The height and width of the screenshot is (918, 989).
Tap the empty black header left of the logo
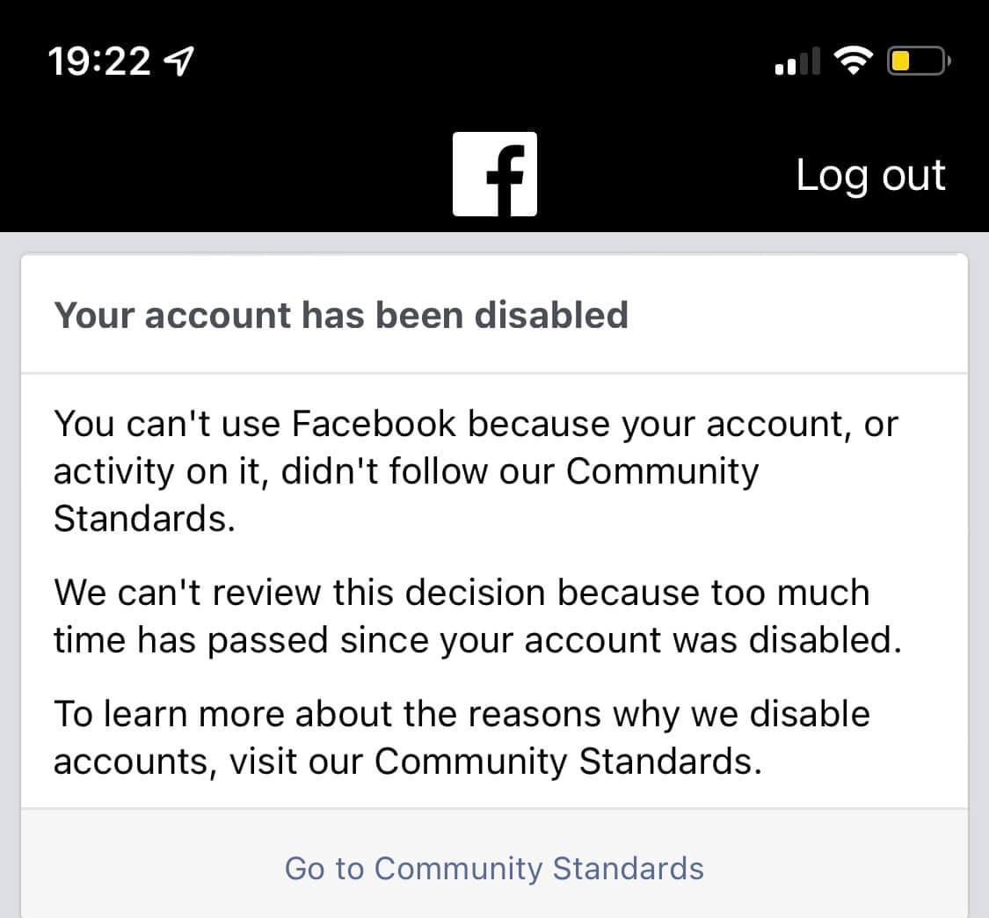coord(220,174)
